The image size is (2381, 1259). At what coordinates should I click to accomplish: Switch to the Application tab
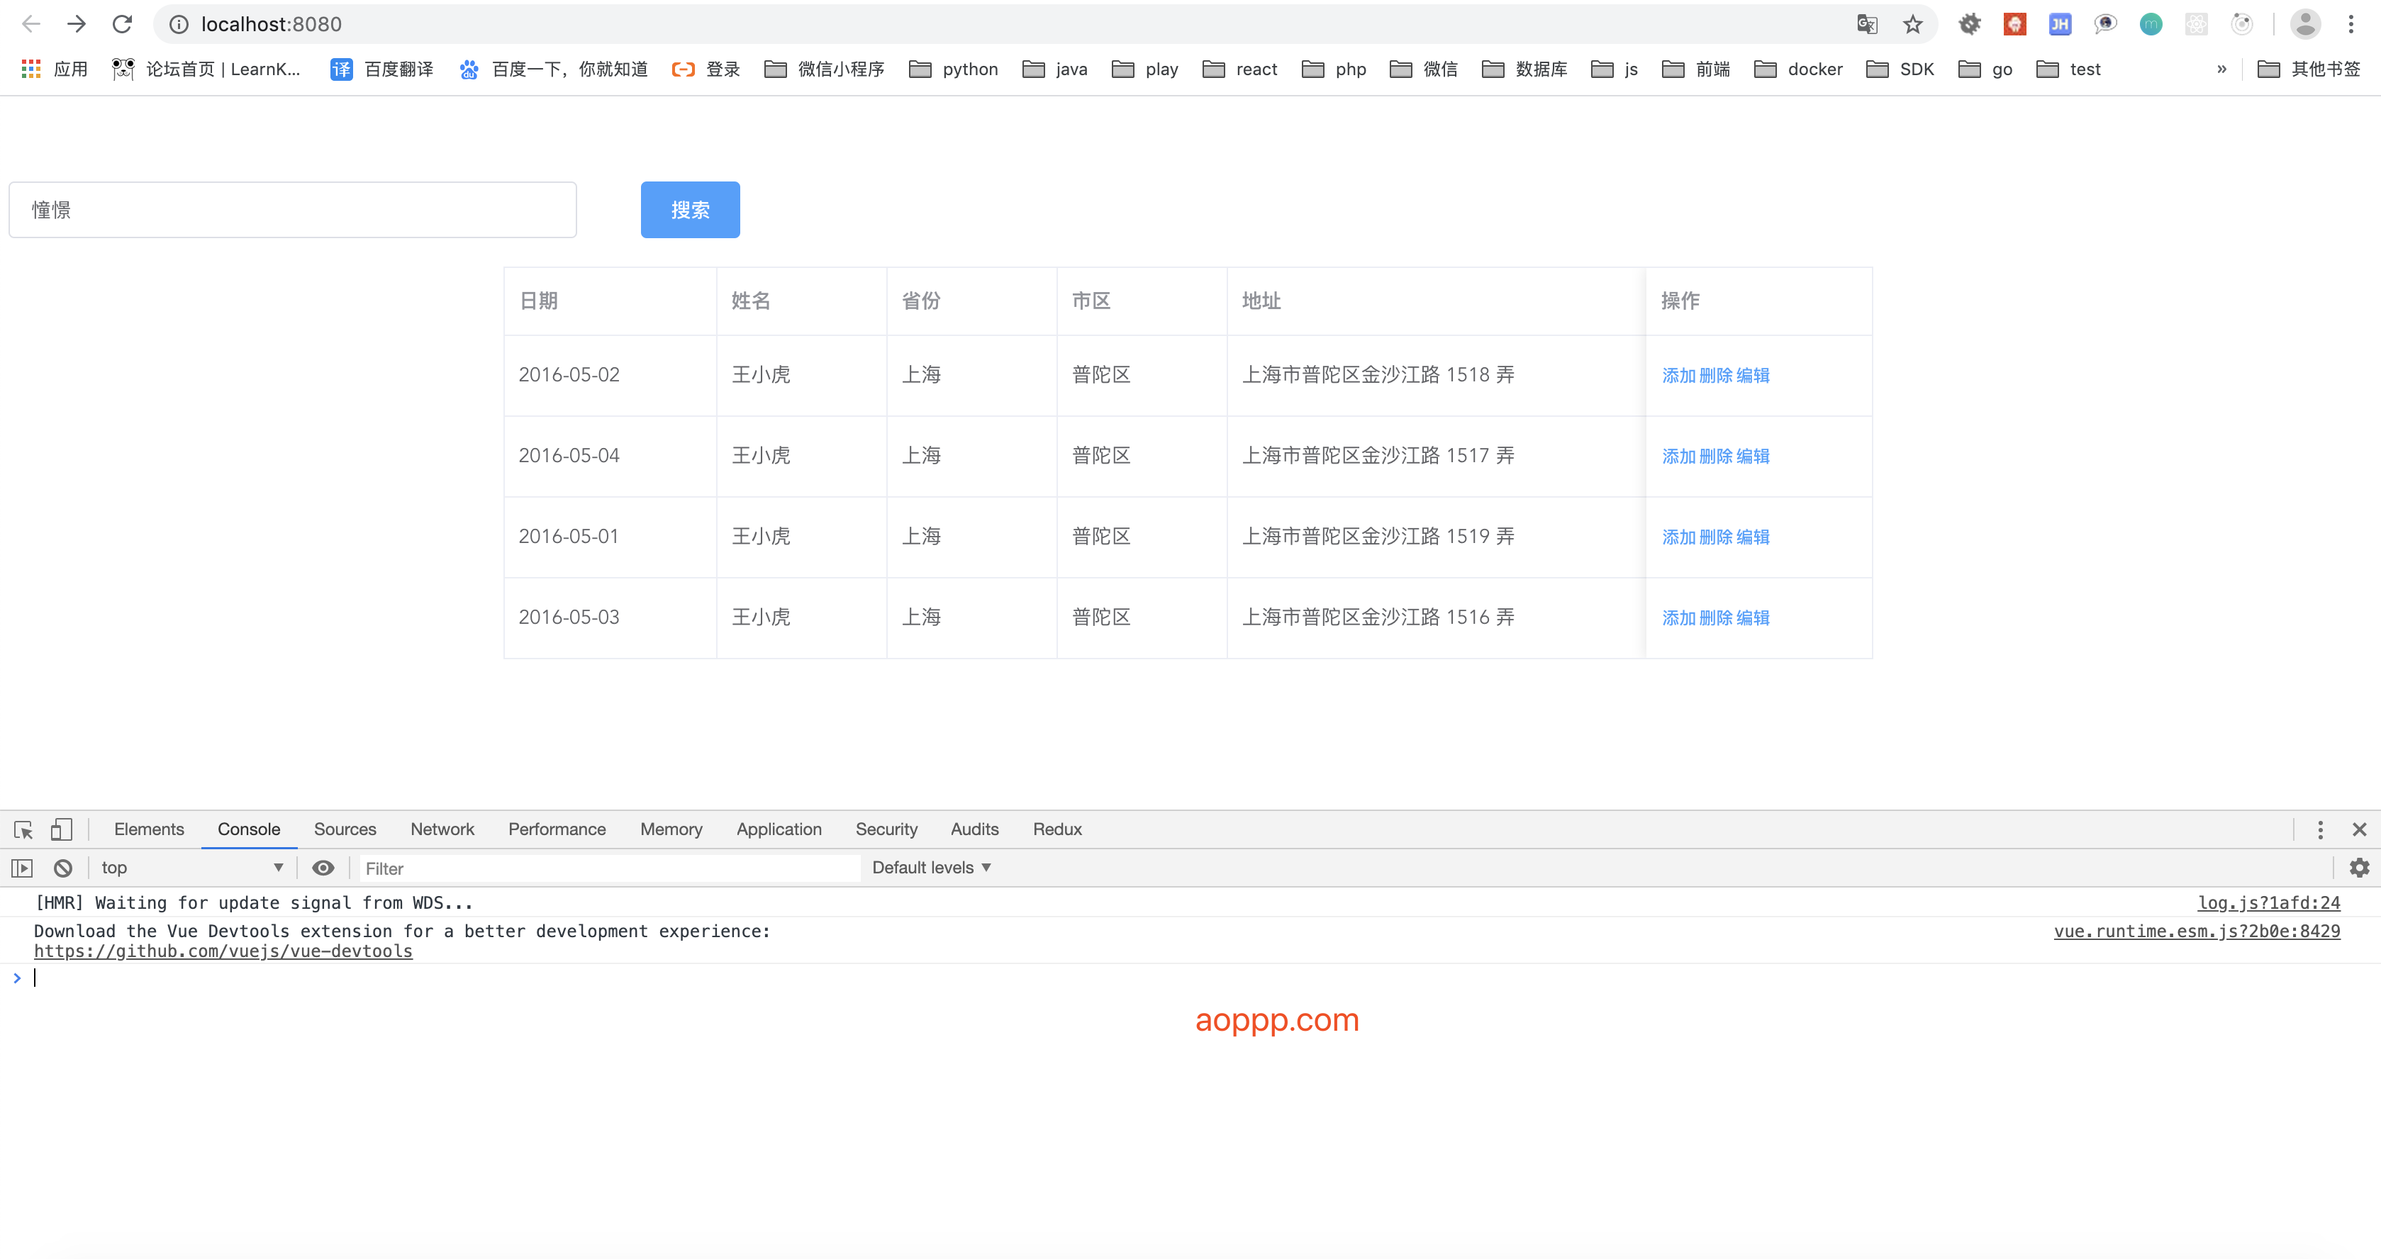pos(779,829)
